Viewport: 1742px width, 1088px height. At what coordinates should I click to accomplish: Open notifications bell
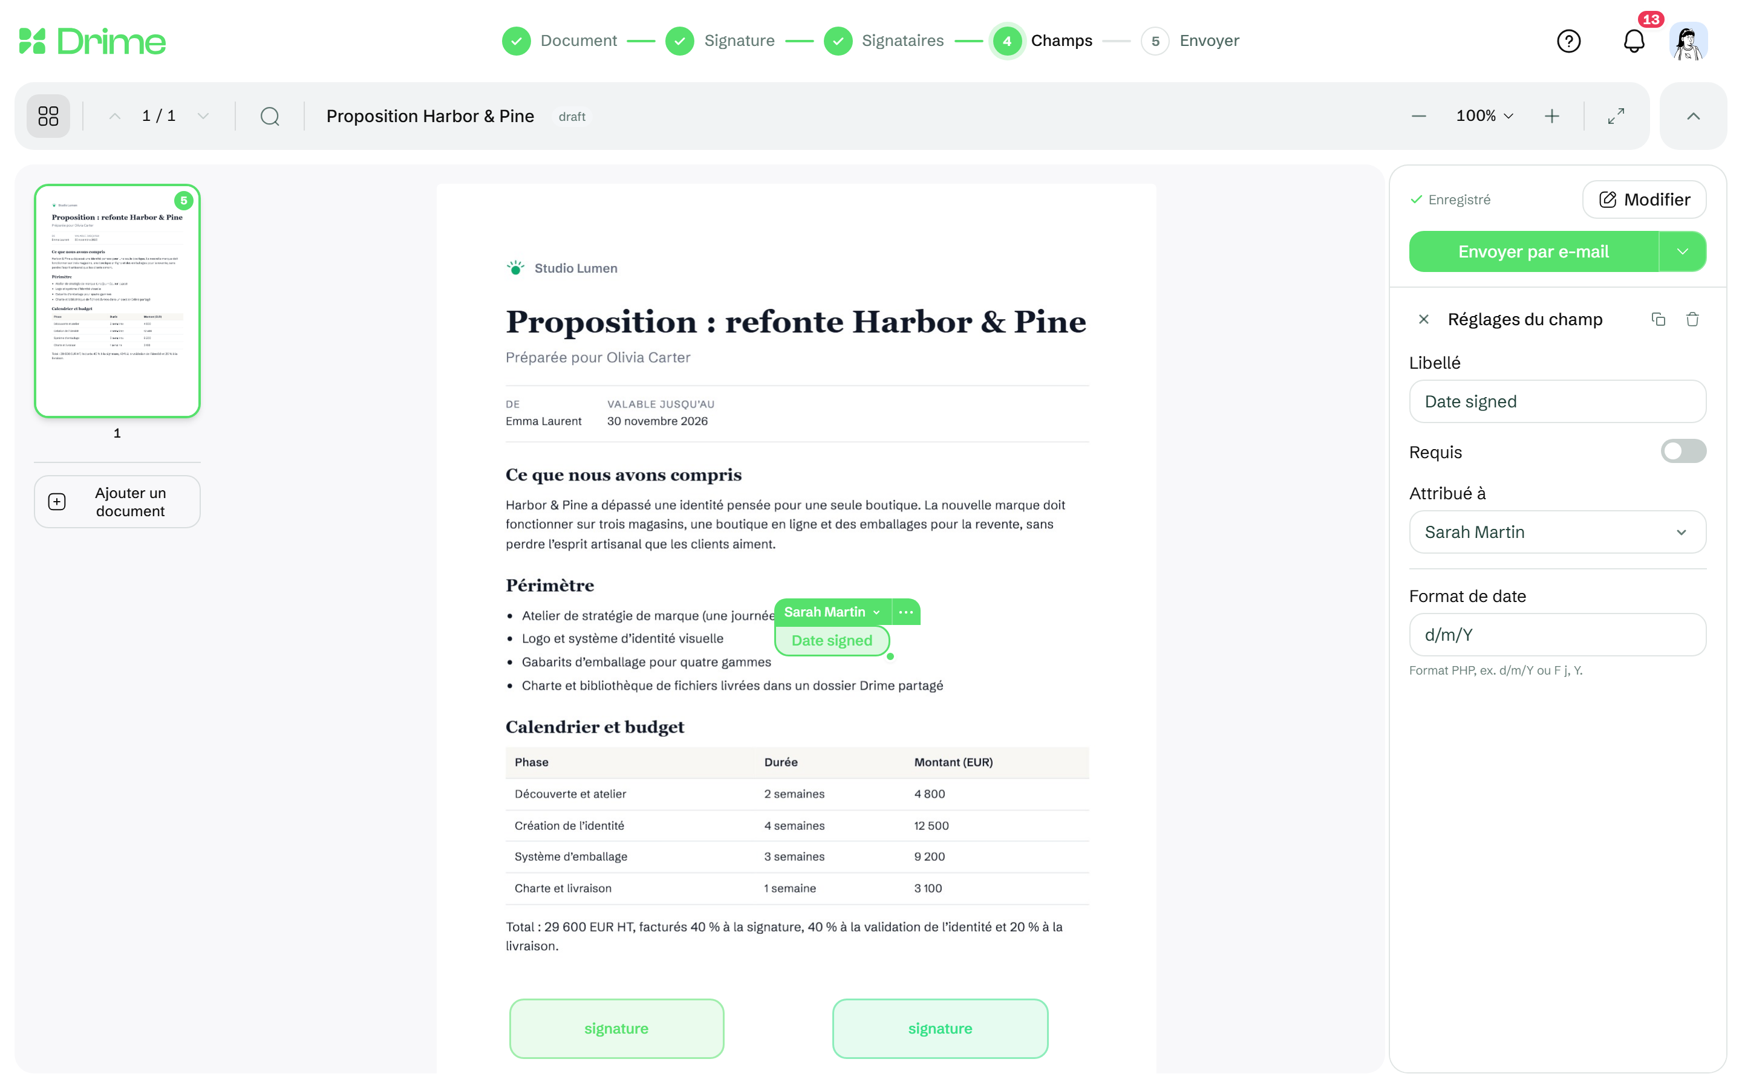click(x=1634, y=41)
